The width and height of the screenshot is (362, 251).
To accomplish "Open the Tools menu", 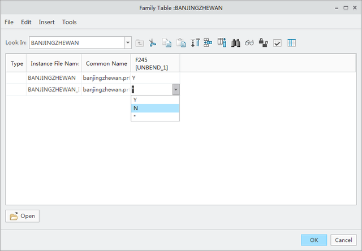I will pos(70,22).
